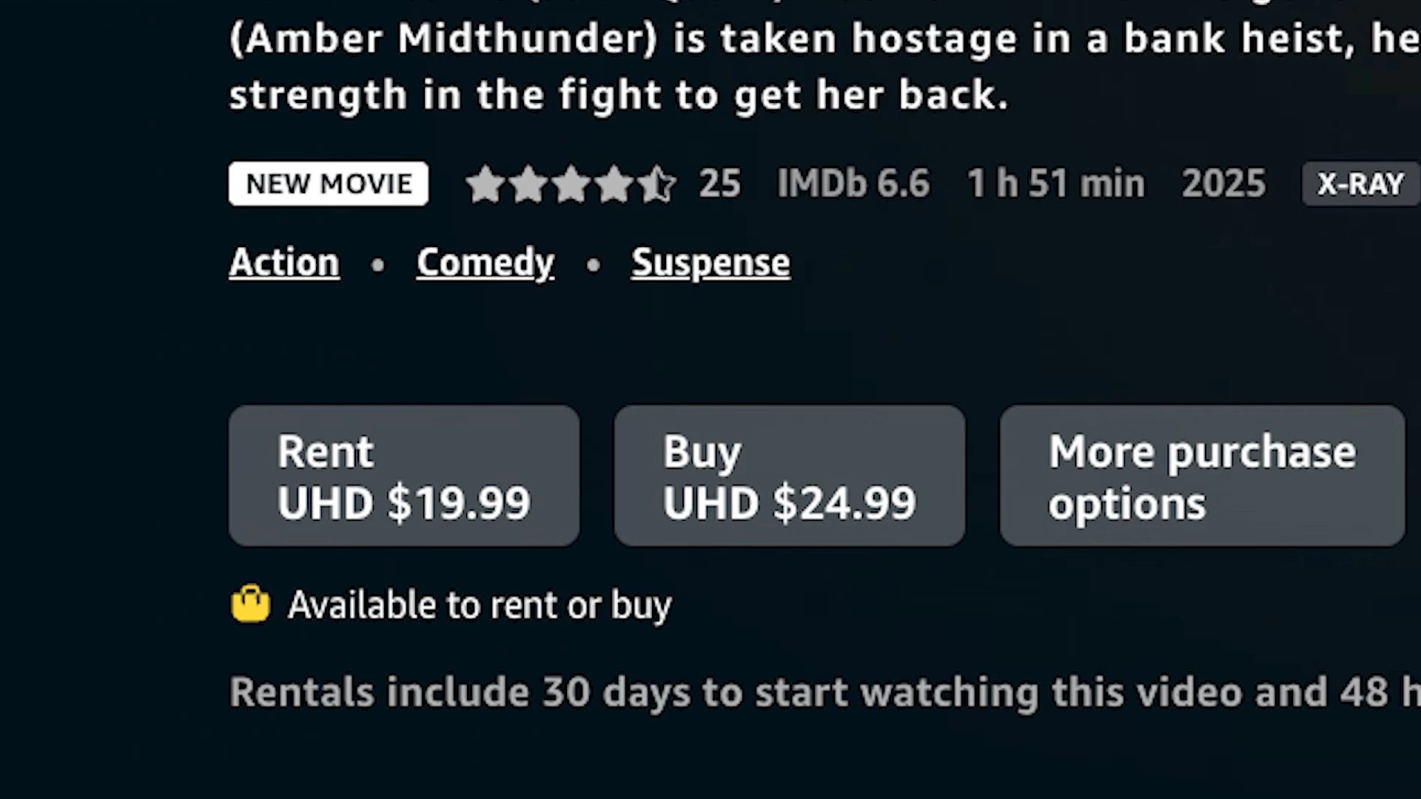This screenshot has height=799, width=1421.
Task: Click the 1 h 51 min runtime
Action: pyautogui.click(x=1055, y=183)
